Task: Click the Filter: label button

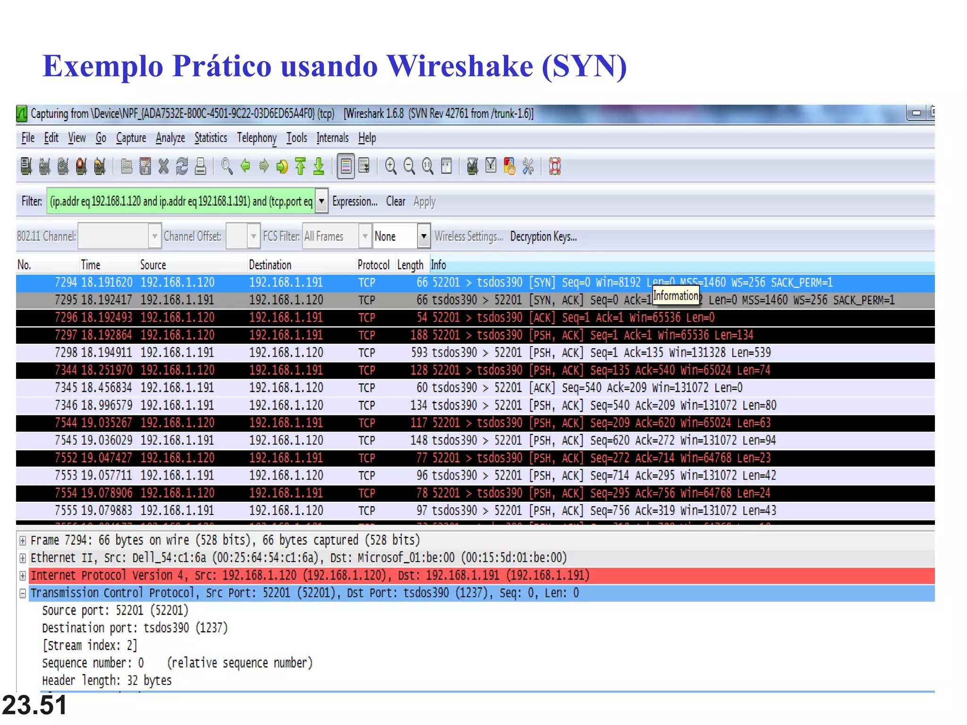Action: coord(32,202)
